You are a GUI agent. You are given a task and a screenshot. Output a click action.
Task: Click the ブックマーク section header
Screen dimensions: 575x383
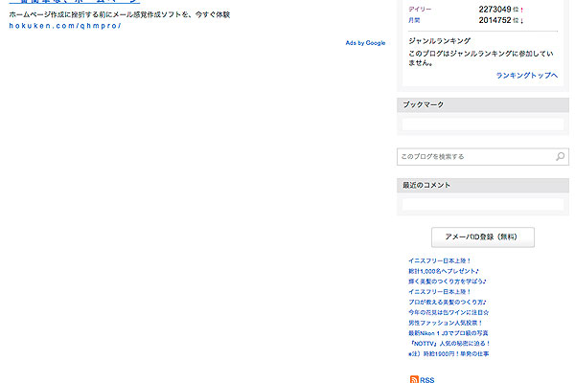click(483, 104)
